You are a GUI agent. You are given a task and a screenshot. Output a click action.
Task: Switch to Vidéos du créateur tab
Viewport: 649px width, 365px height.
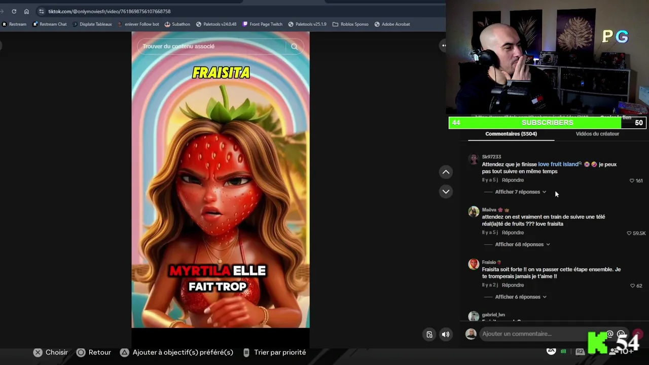pyautogui.click(x=597, y=134)
